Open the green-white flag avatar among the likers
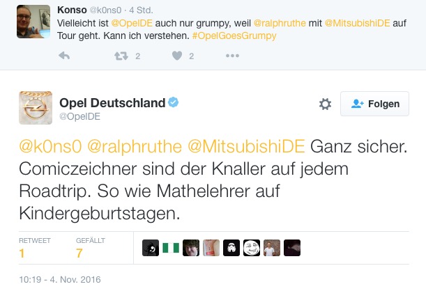The width and height of the screenshot is (426, 291). tap(171, 248)
